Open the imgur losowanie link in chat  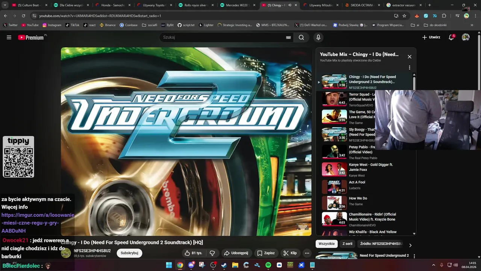click(38, 223)
